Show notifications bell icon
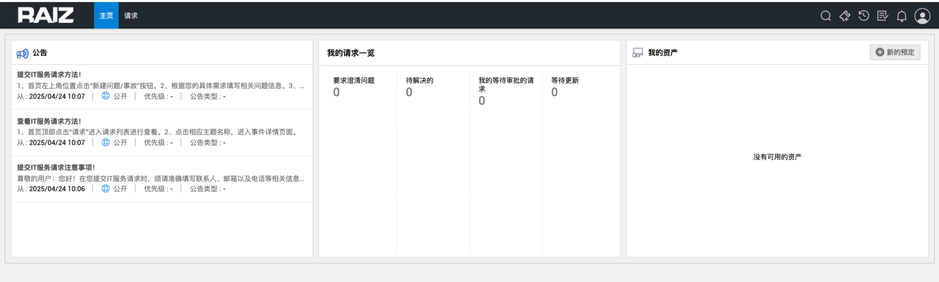 coord(902,16)
